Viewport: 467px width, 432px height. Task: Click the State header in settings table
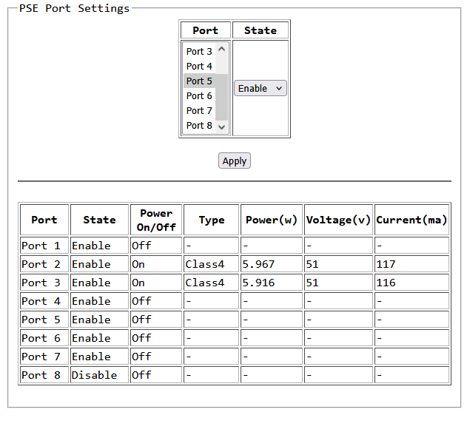(x=261, y=30)
